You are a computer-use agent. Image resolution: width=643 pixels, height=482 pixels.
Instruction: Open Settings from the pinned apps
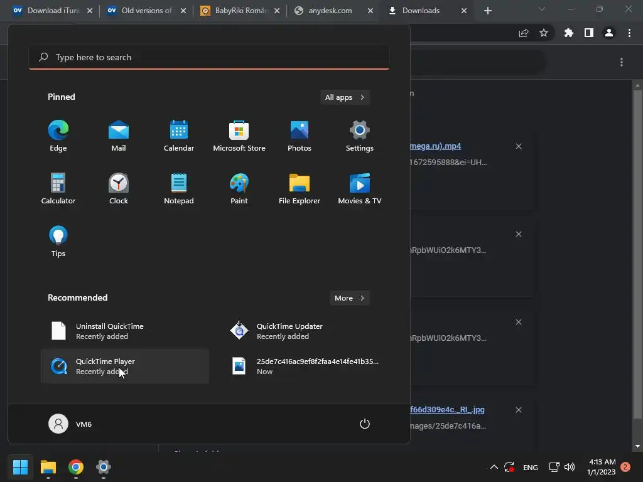[360, 136]
